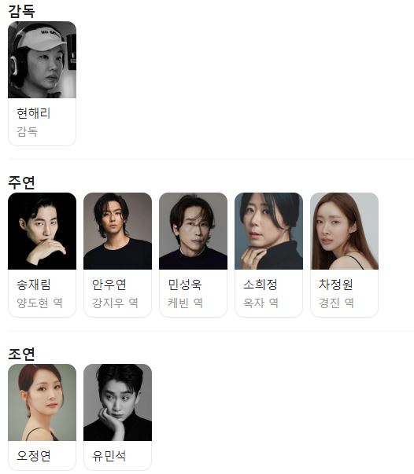414x474 pixels.
Task: Click the name link 현해리
Action: (x=34, y=113)
